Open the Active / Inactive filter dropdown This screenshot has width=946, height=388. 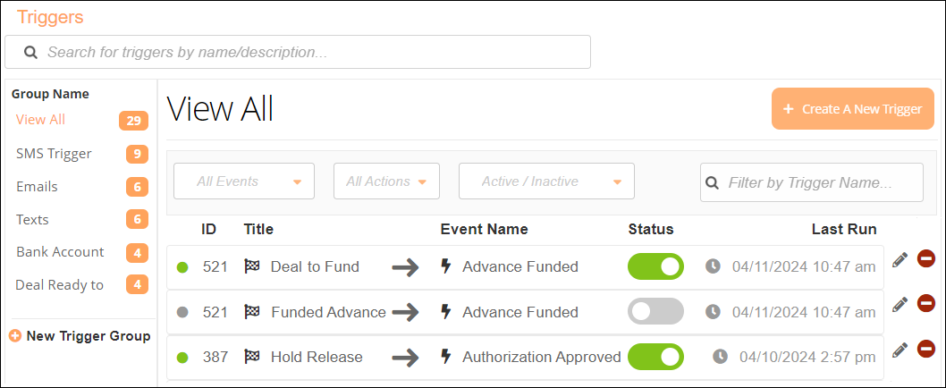pyautogui.click(x=546, y=181)
